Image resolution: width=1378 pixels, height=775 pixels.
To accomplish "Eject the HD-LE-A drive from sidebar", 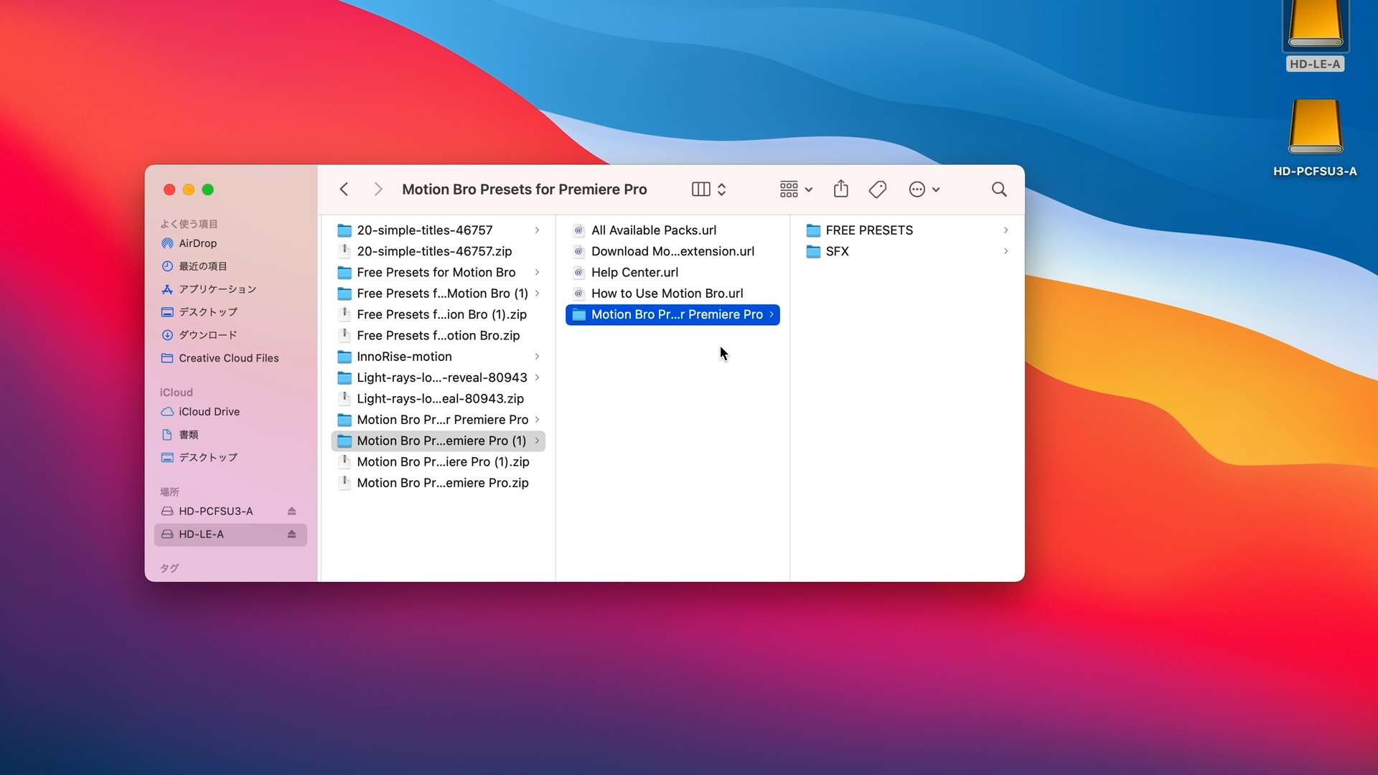I will click(x=291, y=535).
